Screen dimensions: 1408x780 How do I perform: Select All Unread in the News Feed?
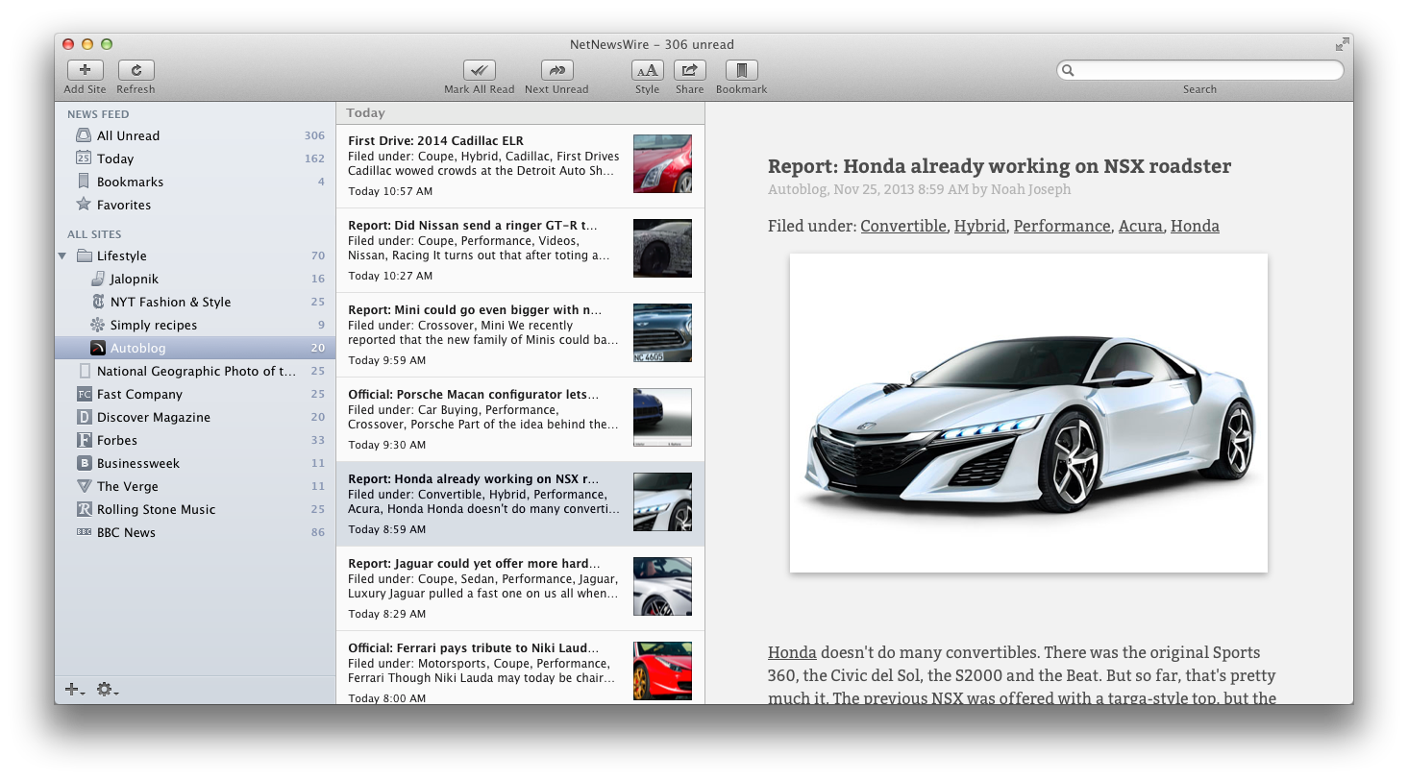tap(128, 135)
